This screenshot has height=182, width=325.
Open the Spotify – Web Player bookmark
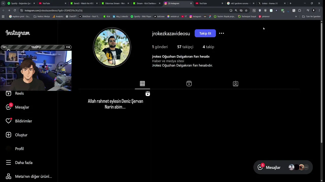point(141,16)
